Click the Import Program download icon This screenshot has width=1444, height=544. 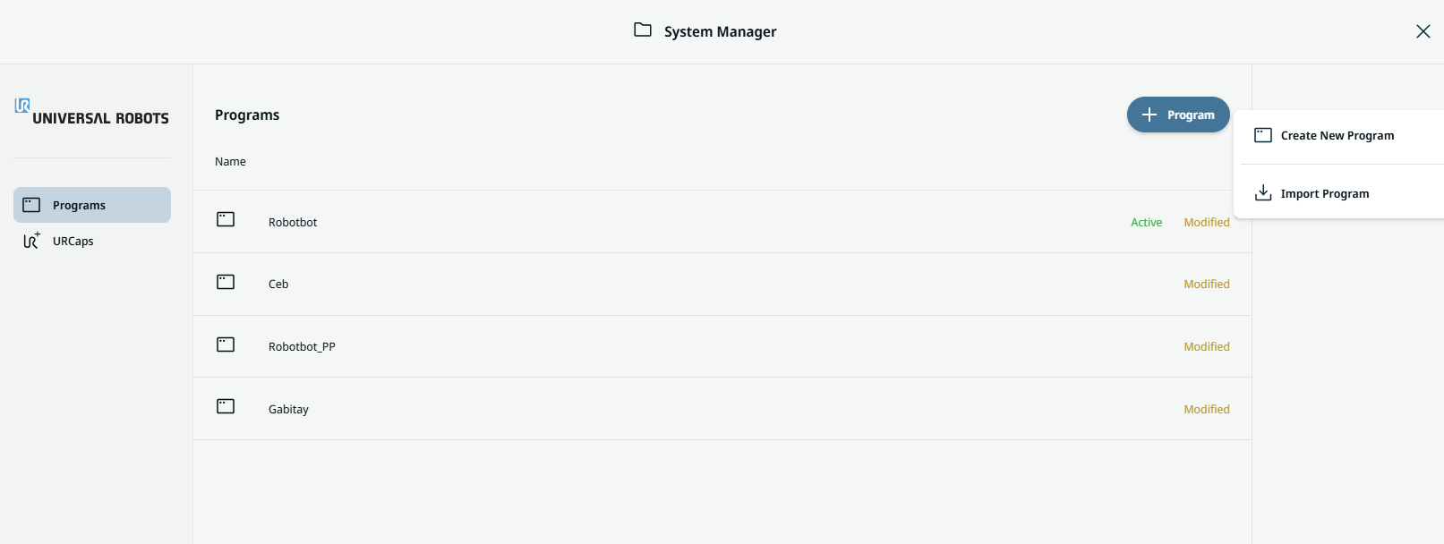pyautogui.click(x=1263, y=193)
